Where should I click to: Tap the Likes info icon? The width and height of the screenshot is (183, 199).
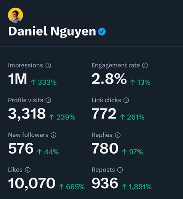(27, 170)
